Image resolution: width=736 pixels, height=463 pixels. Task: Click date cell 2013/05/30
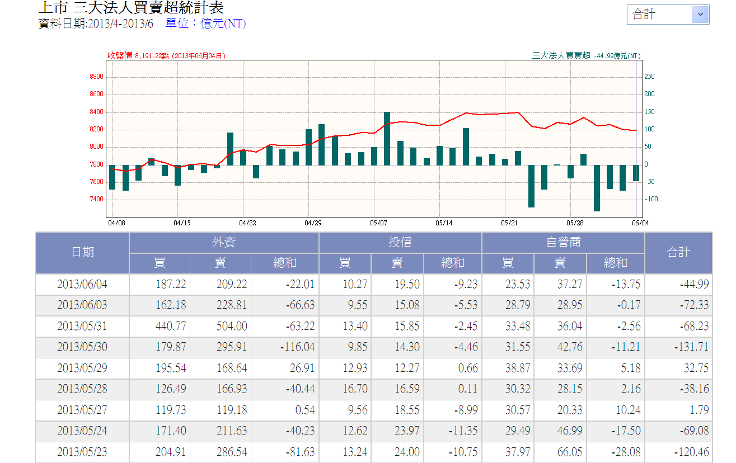point(82,347)
